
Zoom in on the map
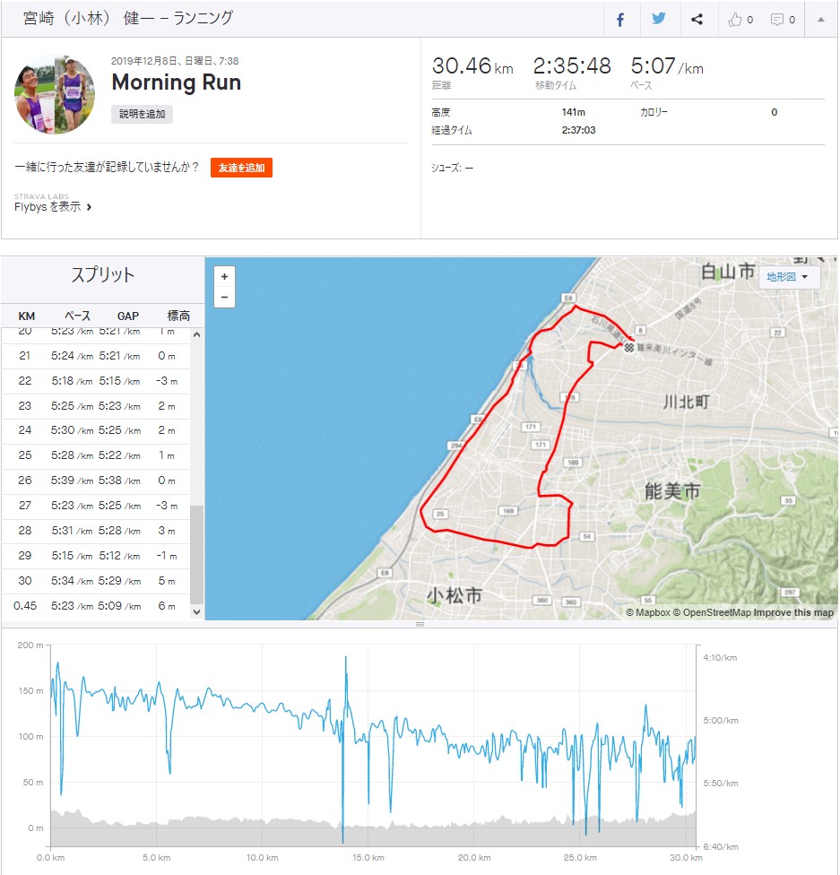(x=224, y=276)
